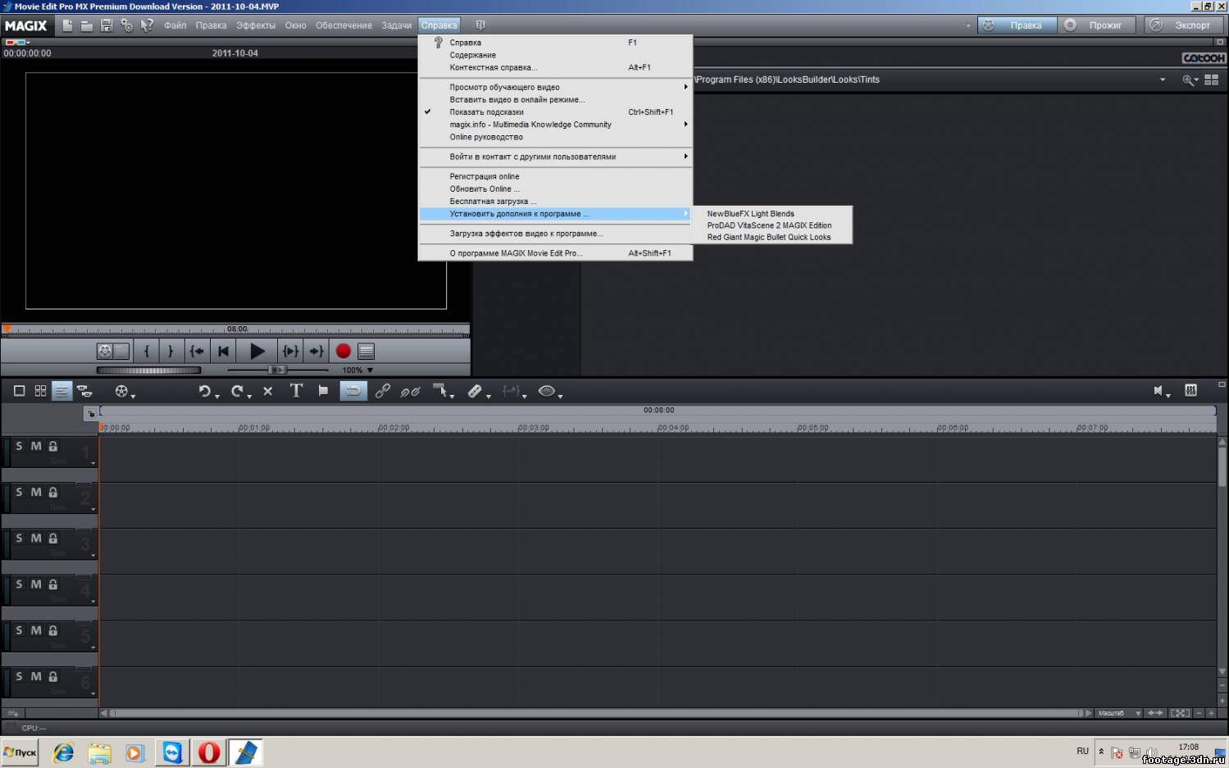1229x768 pixels.
Task: Toggle Solo on track 1
Action: [x=20, y=446]
